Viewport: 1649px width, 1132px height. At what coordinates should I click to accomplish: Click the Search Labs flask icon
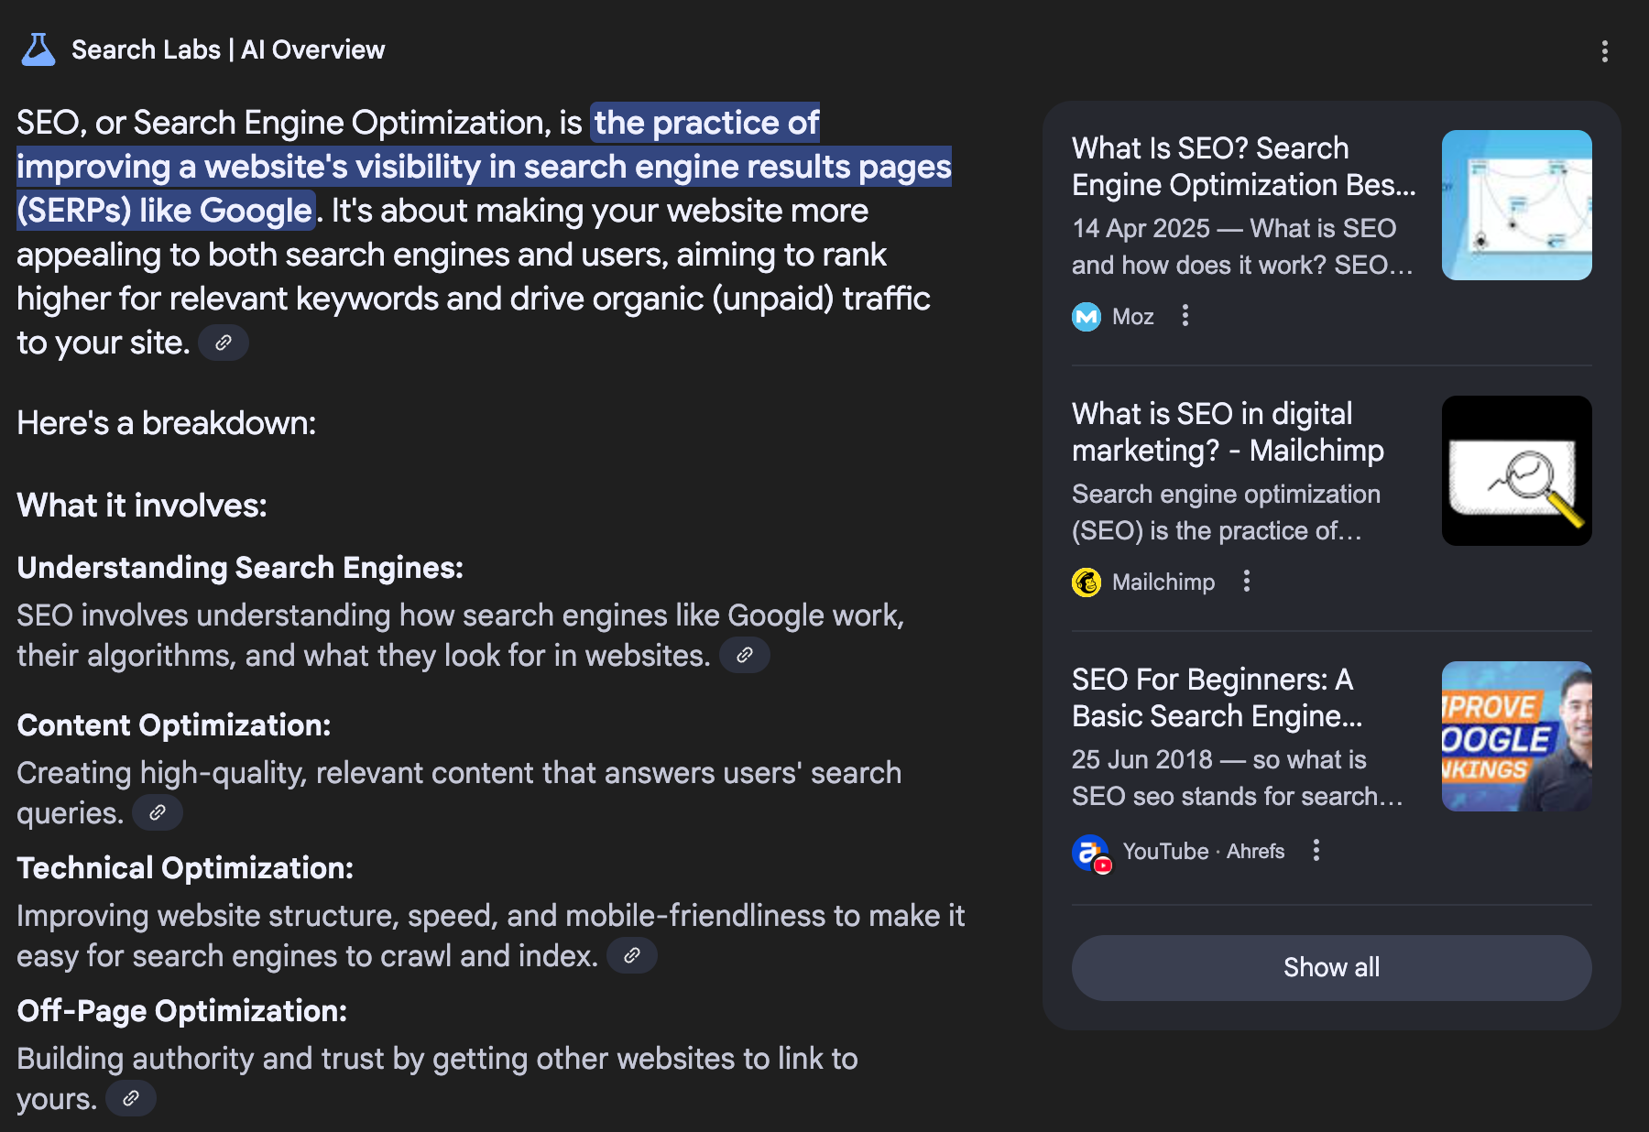pyautogui.click(x=38, y=49)
